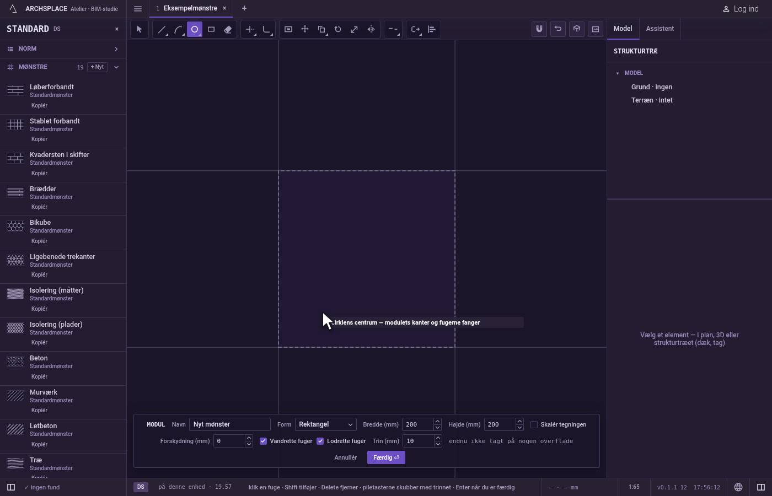
Task: Open the hamburger main menu
Action: [138, 9]
